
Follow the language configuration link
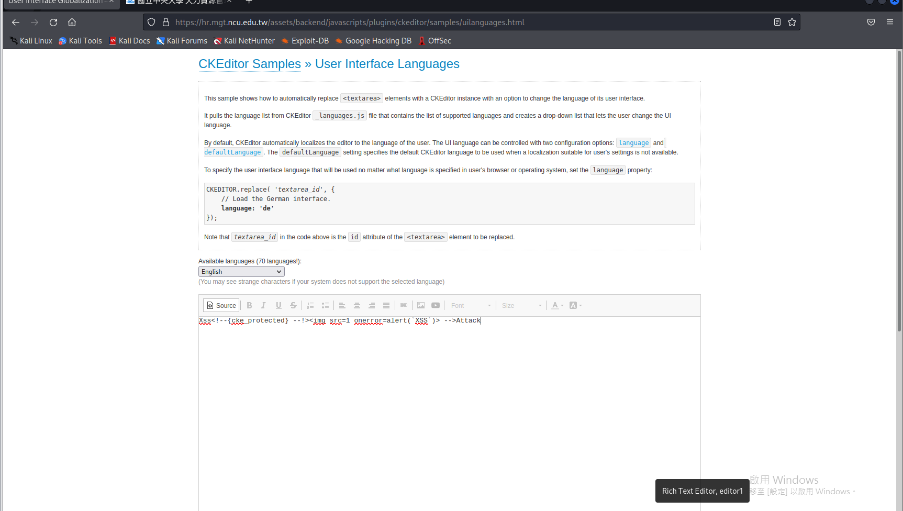633,143
